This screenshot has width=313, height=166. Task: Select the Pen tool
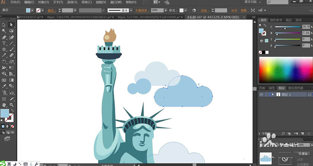[4, 37]
